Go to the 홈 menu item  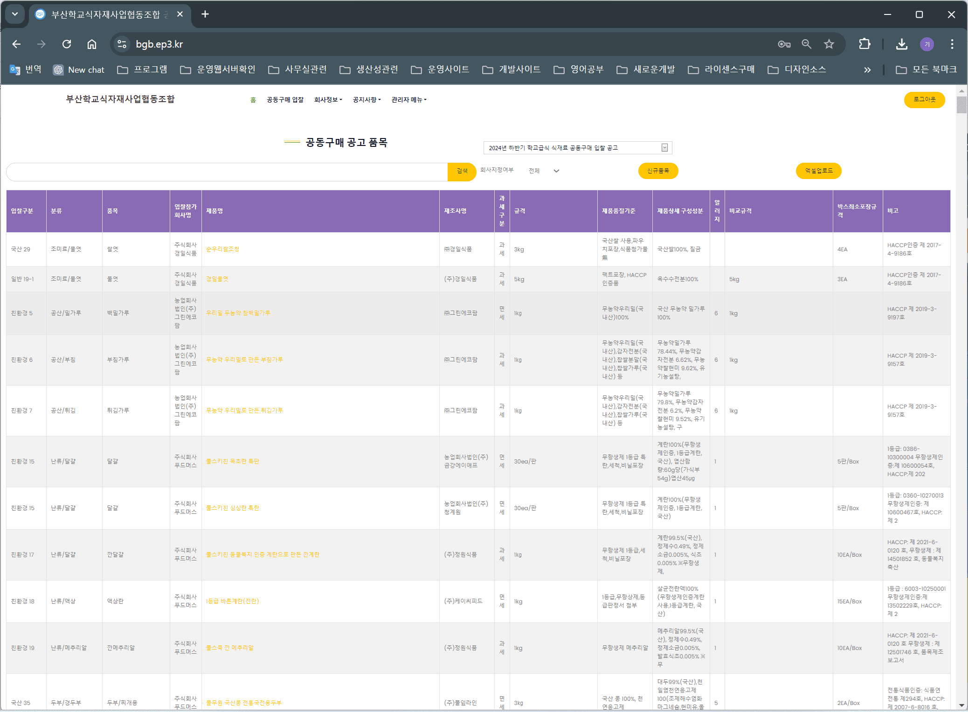[253, 100]
